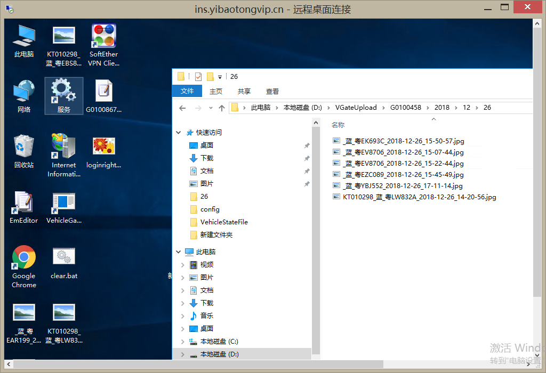Launch SoftEther VPN Client shortcut
Viewport: 546px width, 373px height.
coord(104,45)
